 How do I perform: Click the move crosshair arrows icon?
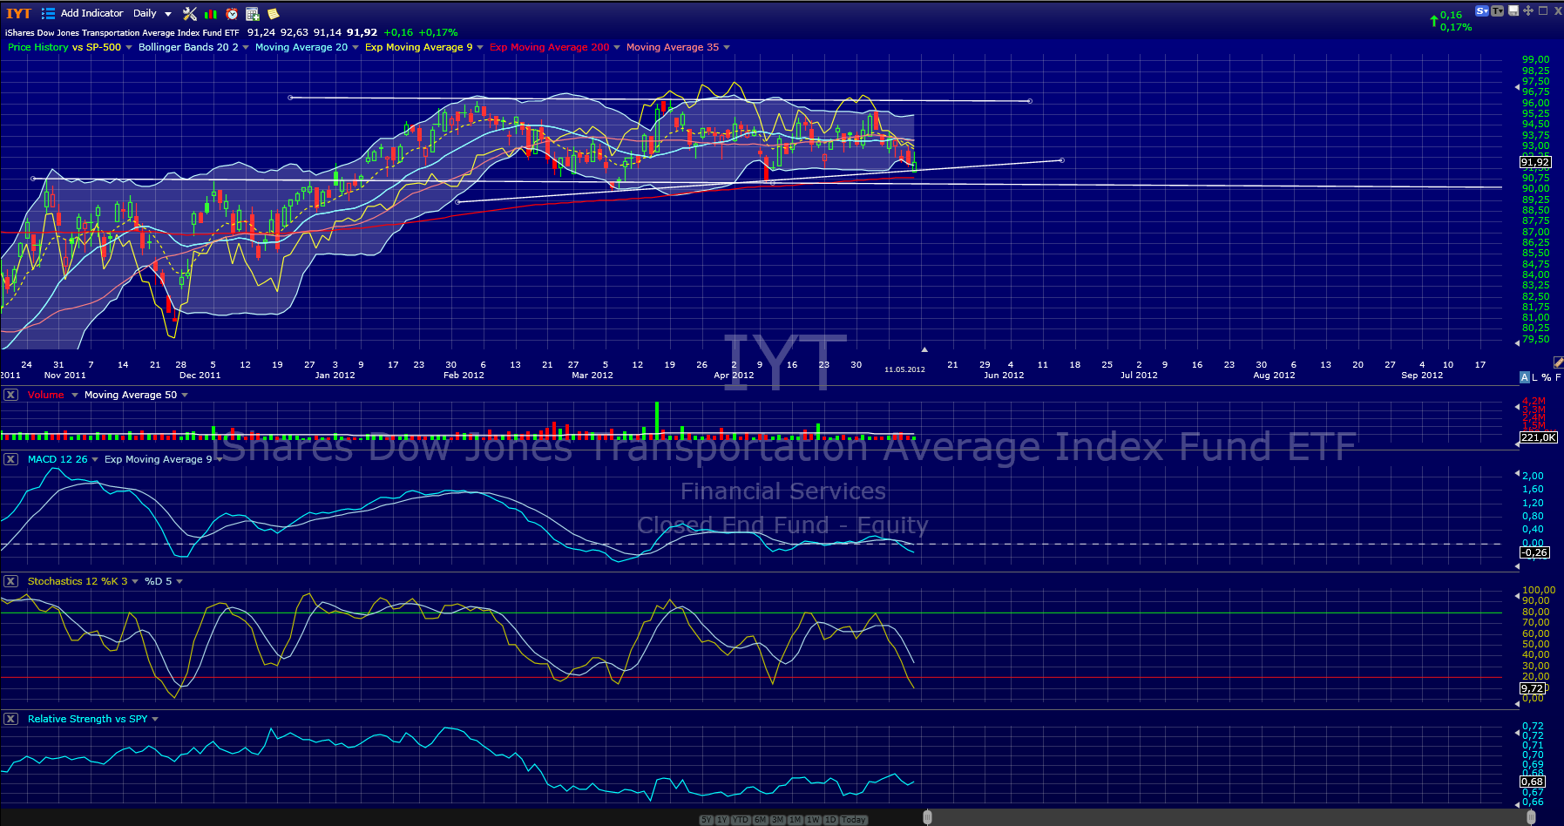point(1528,11)
